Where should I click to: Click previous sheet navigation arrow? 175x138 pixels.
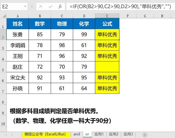[6, 135]
